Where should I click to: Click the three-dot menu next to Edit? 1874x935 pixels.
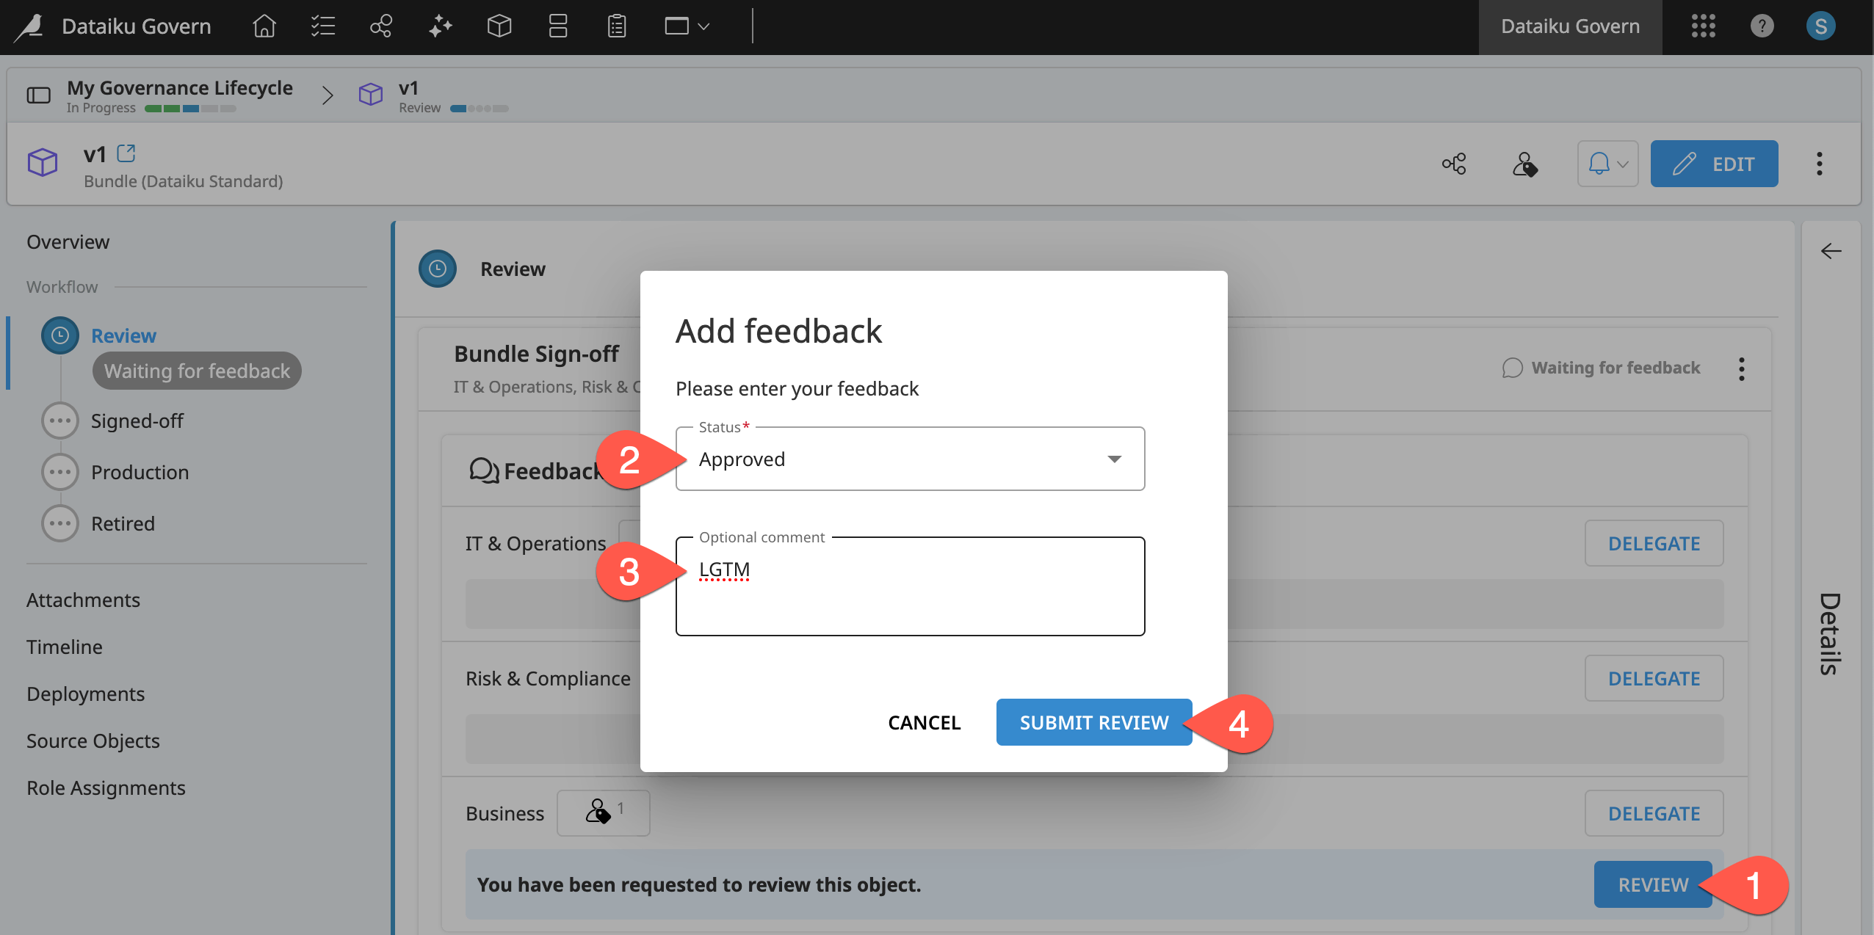point(1819,164)
